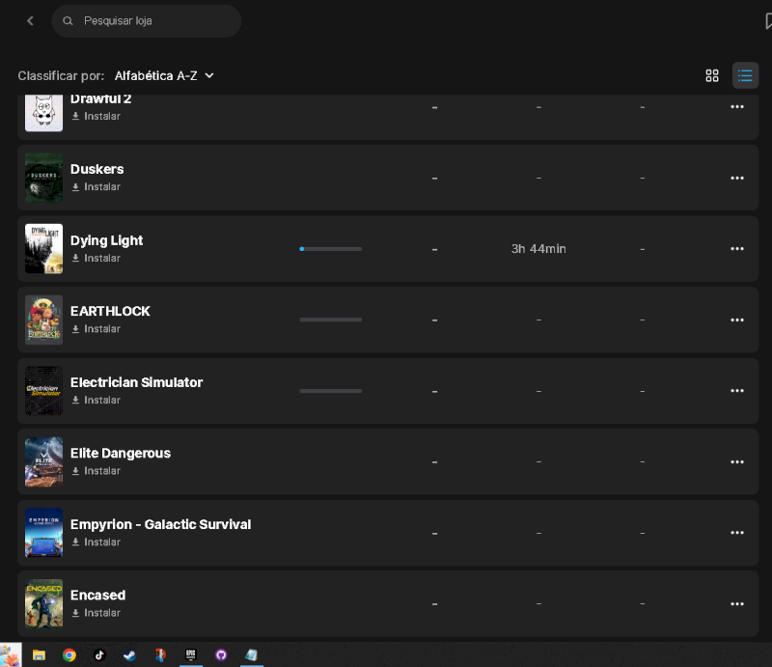Click the Epic Games taskbar icon

(190, 654)
